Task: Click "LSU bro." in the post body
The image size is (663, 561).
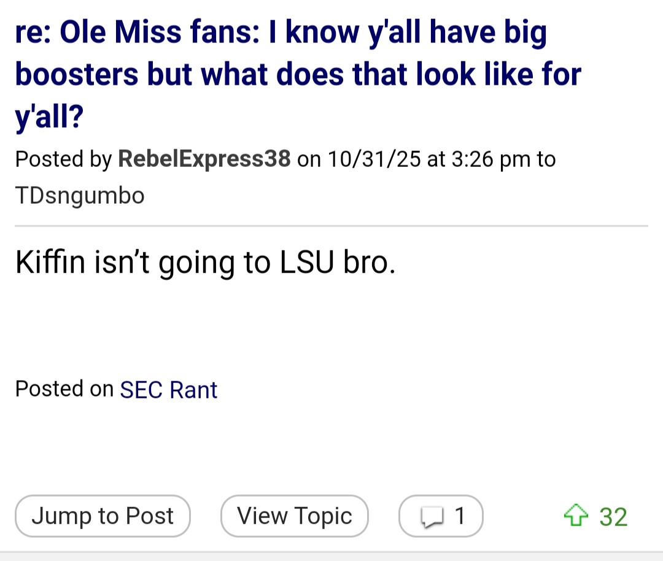Action: pyautogui.click(x=334, y=262)
